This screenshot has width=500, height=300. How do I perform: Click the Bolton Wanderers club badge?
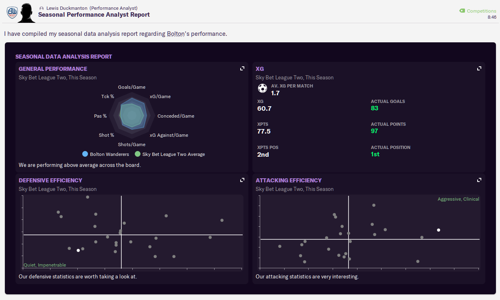12,12
